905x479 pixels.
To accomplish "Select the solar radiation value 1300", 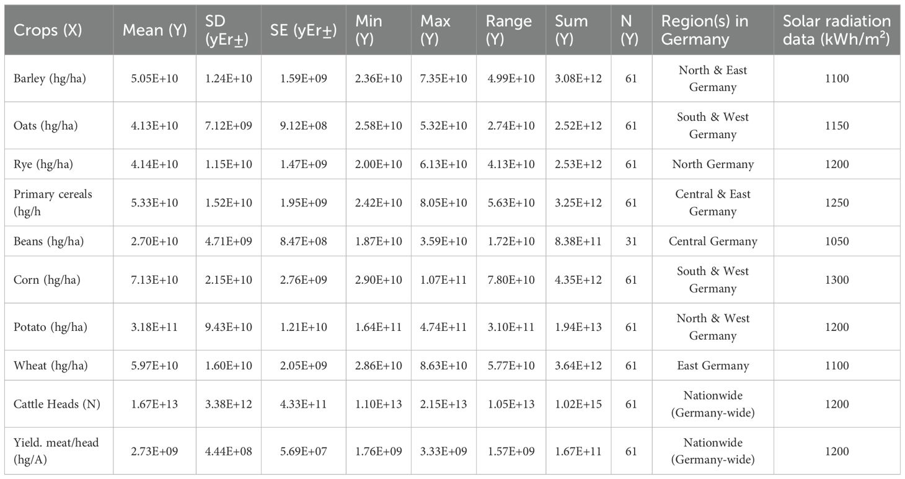I will click(x=836, y=280).
